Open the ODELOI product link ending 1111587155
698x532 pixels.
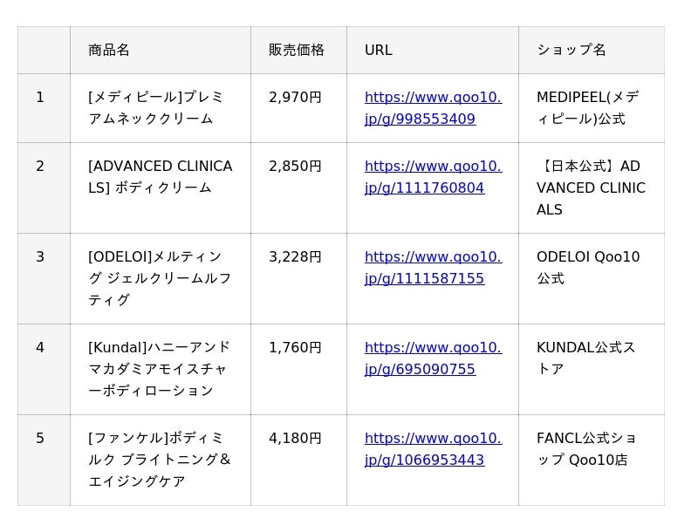click(x=433, y=268)
